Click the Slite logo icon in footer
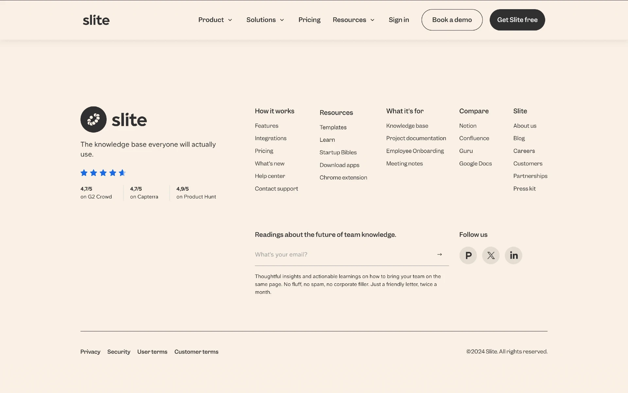The width and height of the screenshot is (628, 393). [x=93, y=119]
